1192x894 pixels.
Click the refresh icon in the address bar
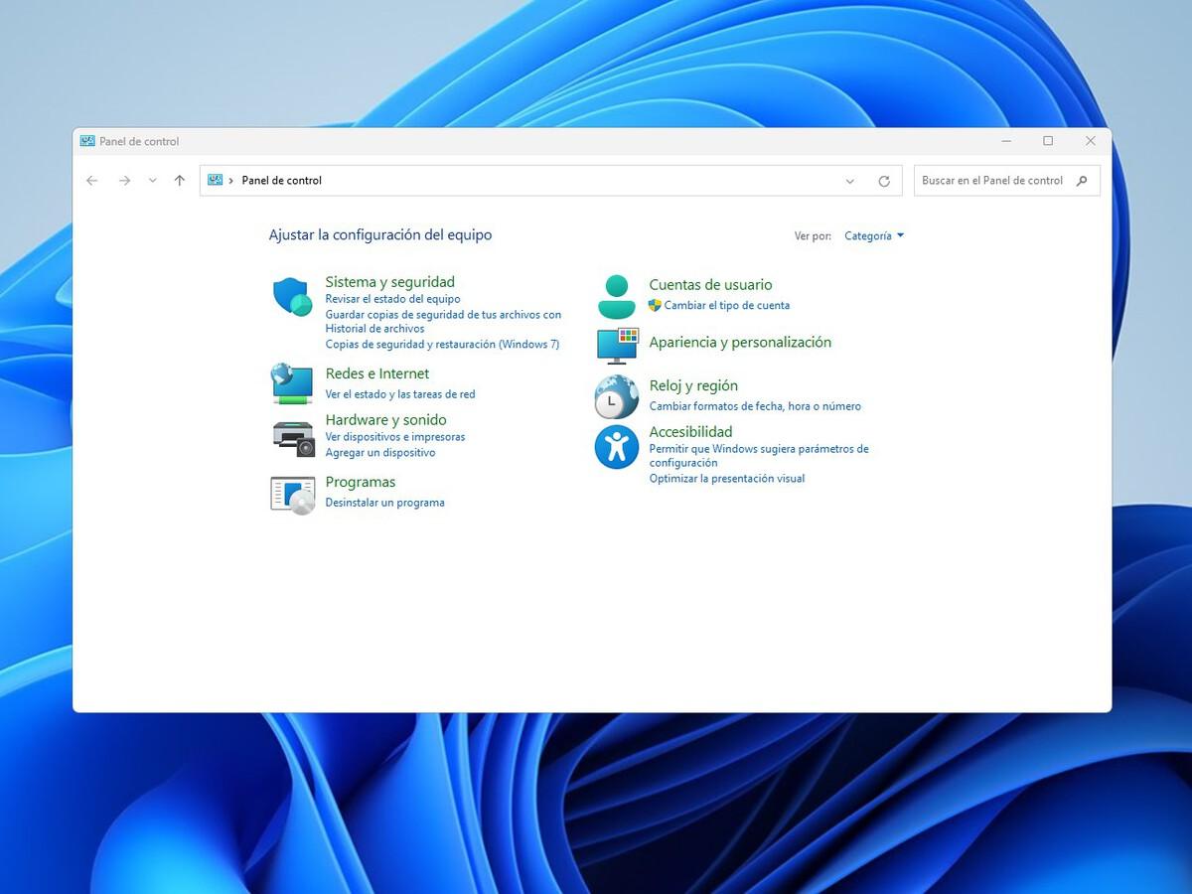tap(883, 180)
